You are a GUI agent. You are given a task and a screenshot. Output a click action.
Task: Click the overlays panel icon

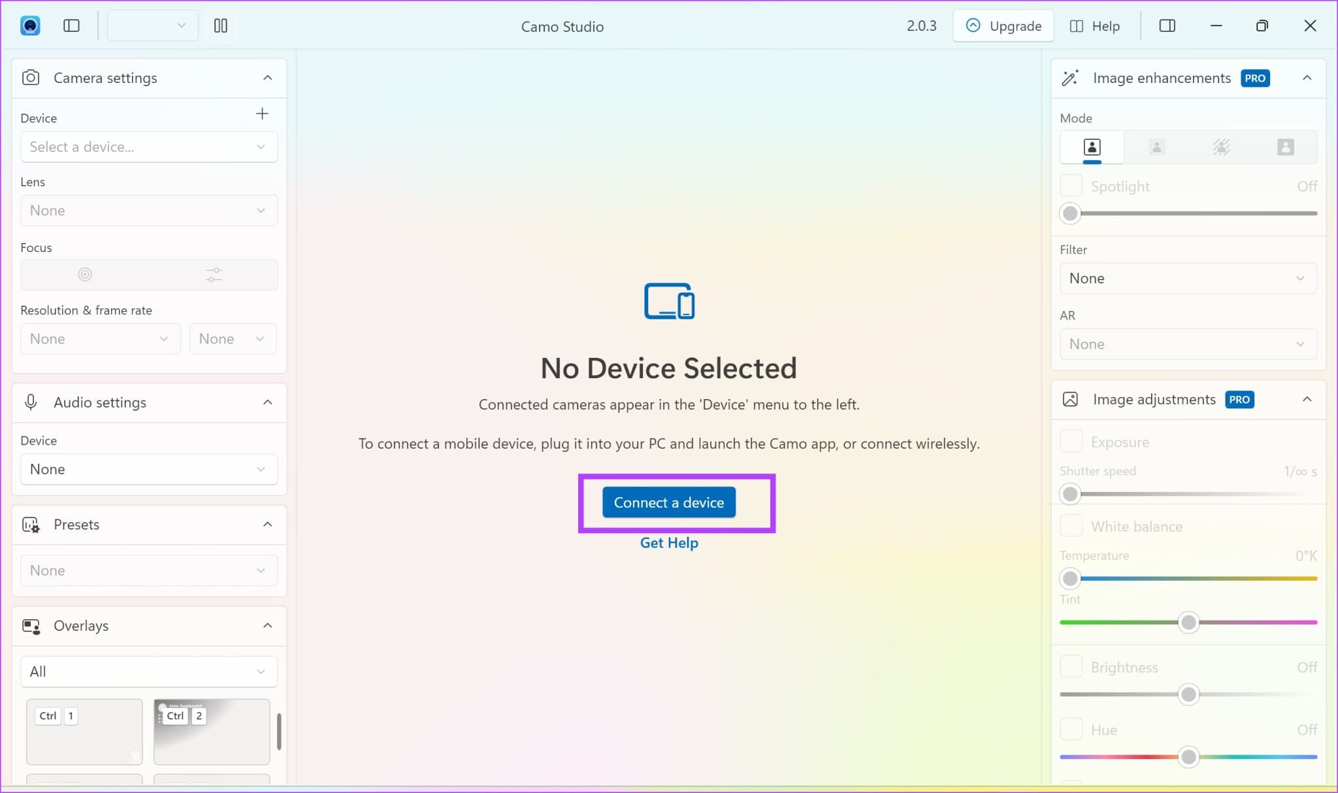click(31, 625)
